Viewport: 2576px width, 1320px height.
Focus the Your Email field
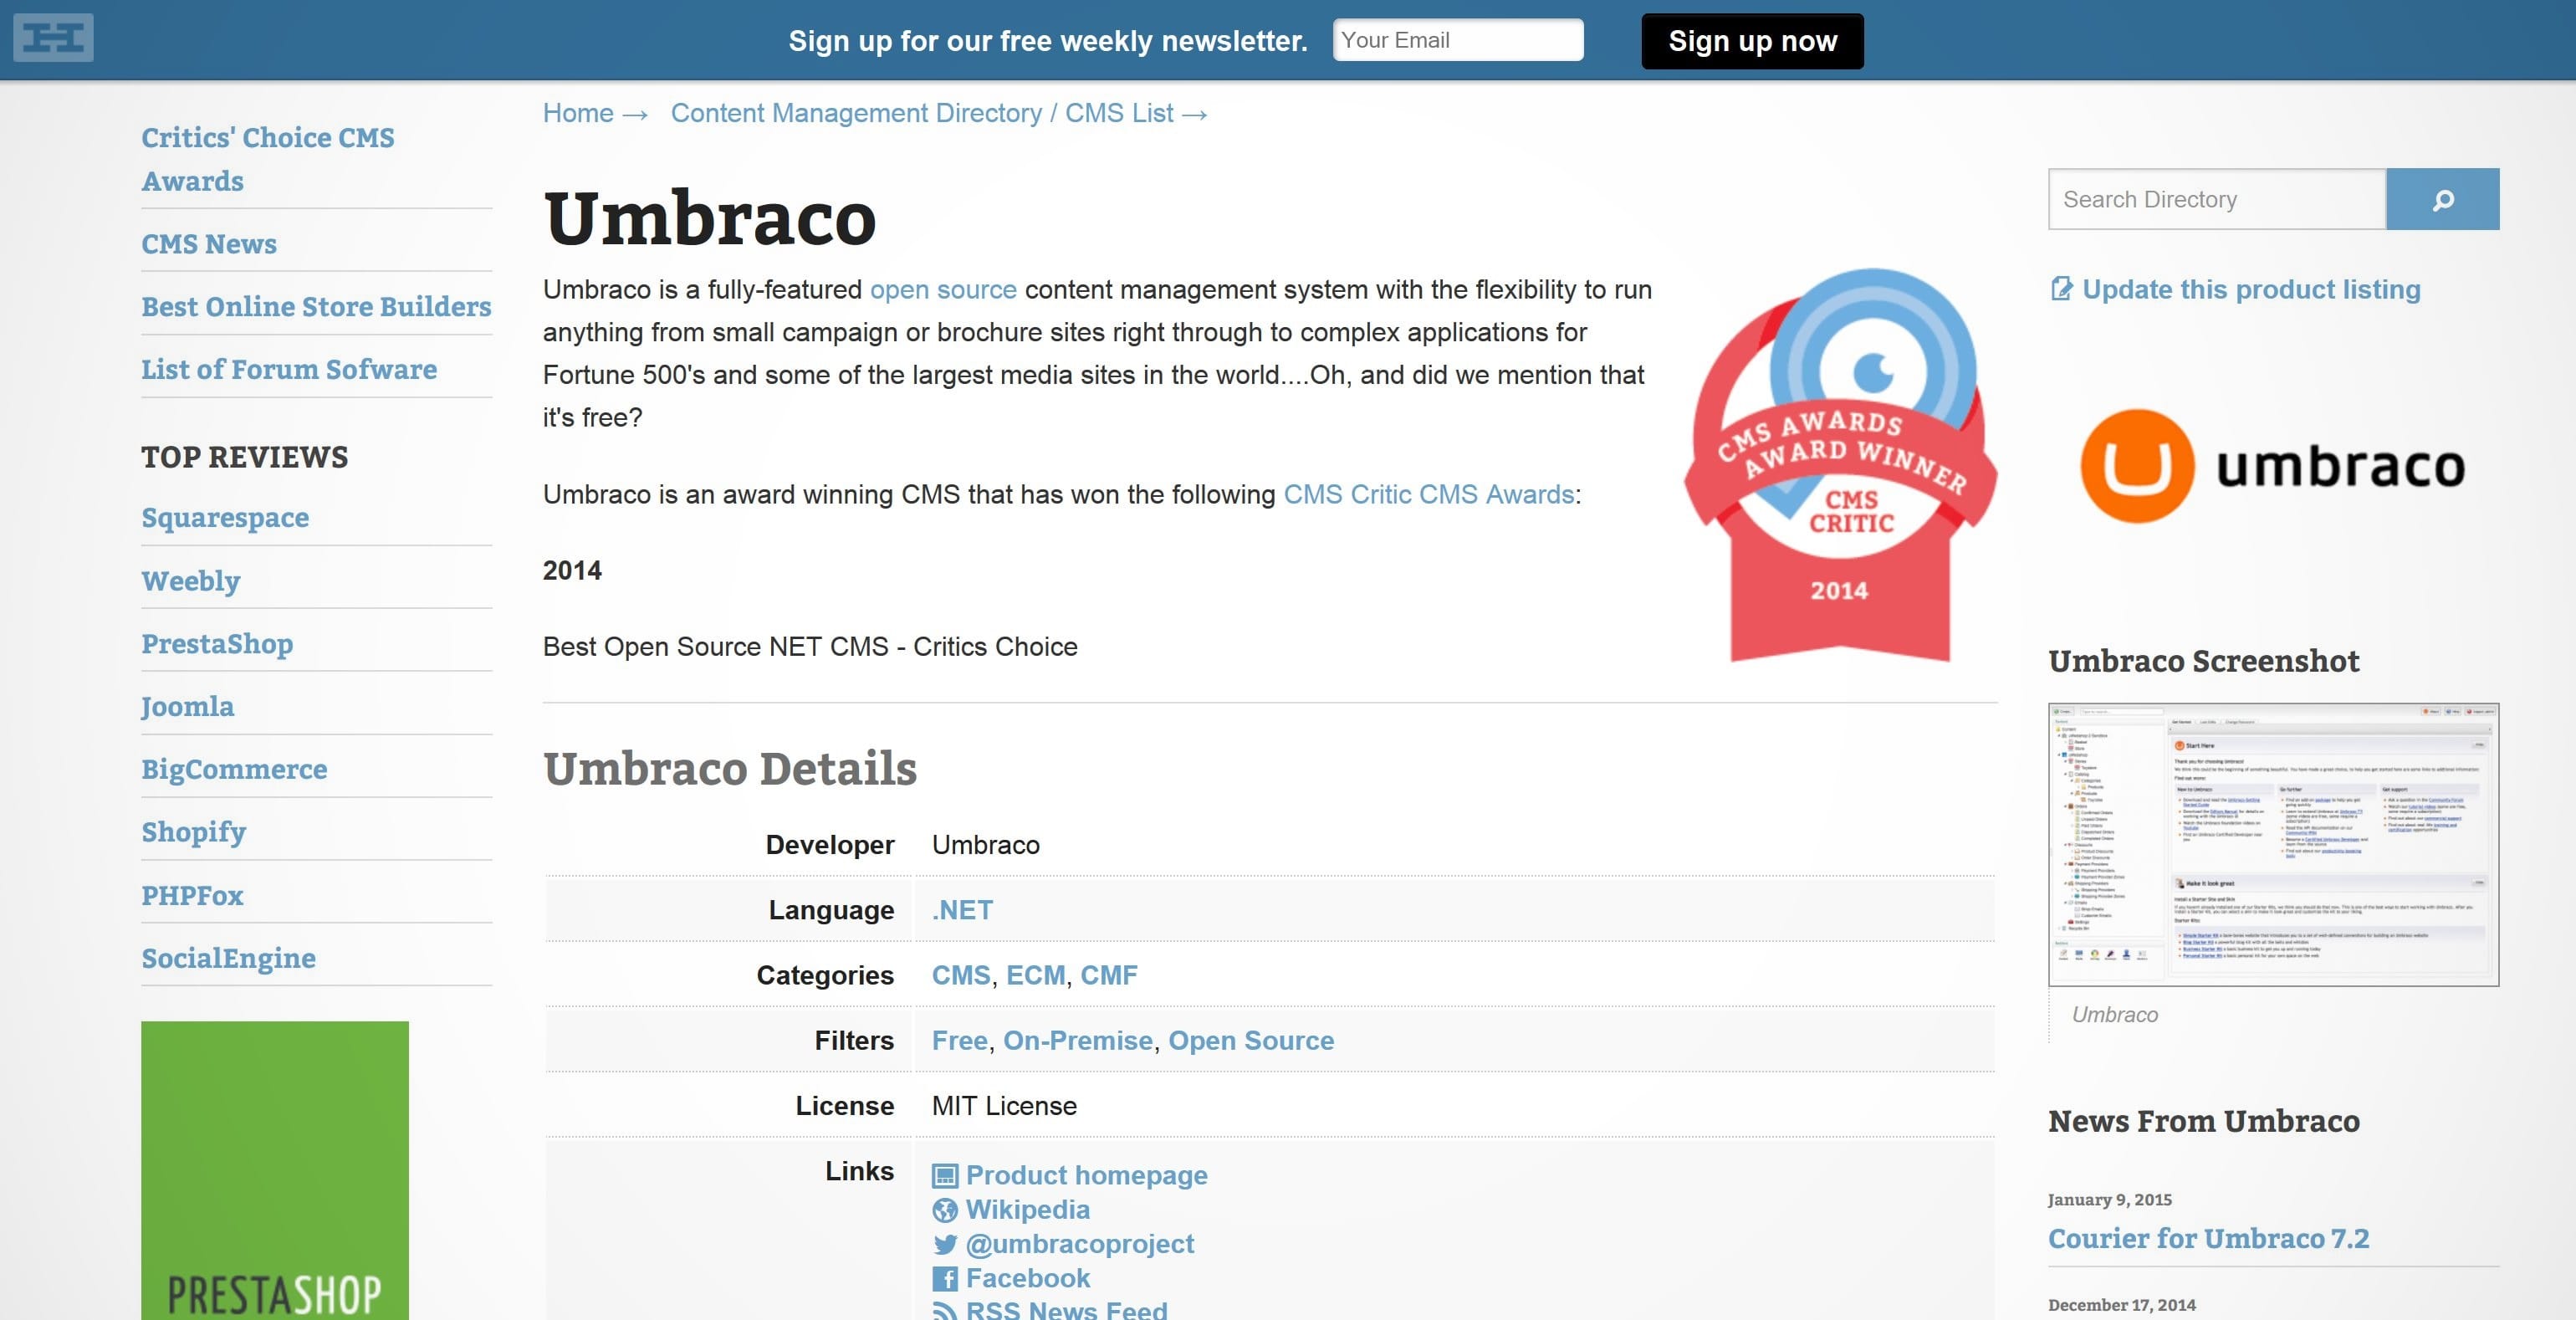coord(1458,40)
